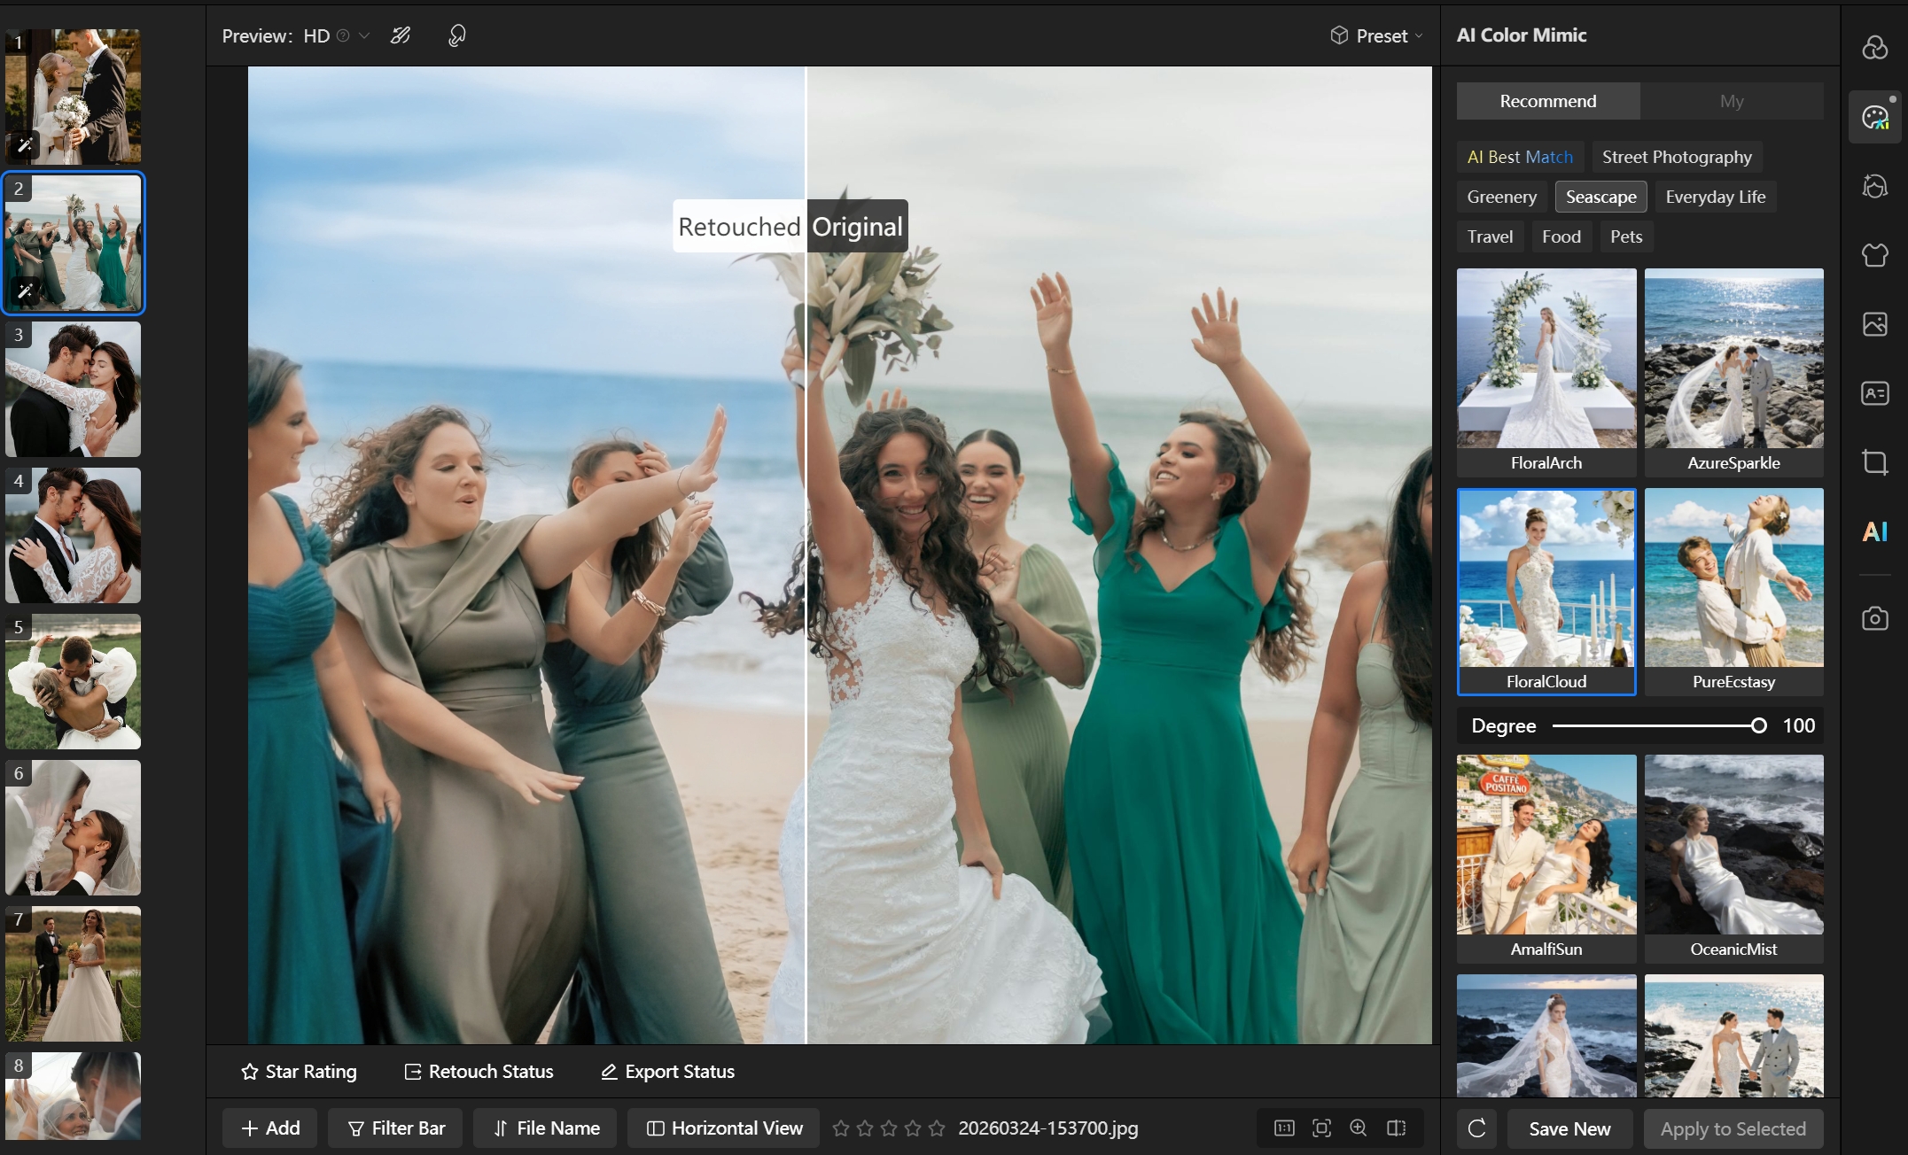Open the portrait retouch face icon panel

pos(1874,186)
